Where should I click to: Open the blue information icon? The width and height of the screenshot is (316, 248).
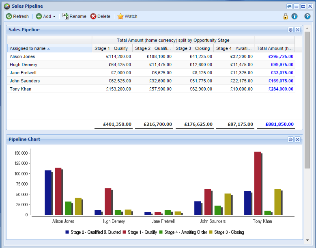(x=295, y=16)
